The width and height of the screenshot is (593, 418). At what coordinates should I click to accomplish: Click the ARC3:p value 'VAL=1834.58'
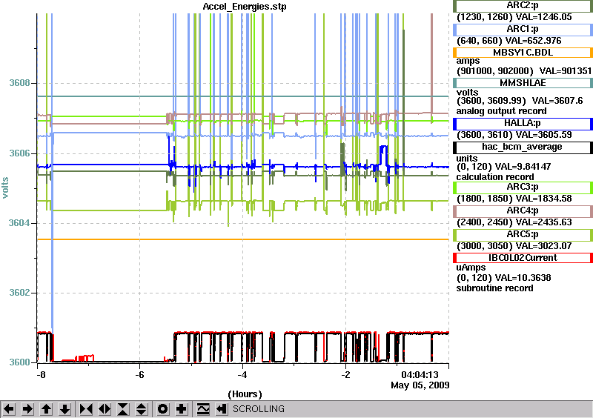(x=544, y=199)
